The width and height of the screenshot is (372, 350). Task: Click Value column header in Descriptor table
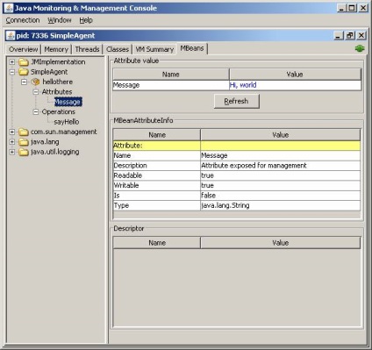pyautogui.click(x=281, y=243)
